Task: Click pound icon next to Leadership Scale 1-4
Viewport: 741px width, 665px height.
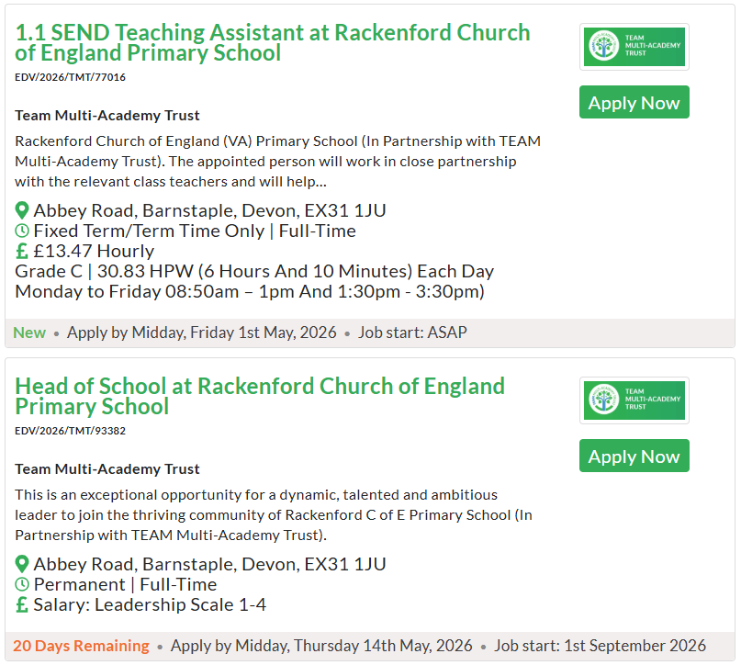Action: pos(22,604)
